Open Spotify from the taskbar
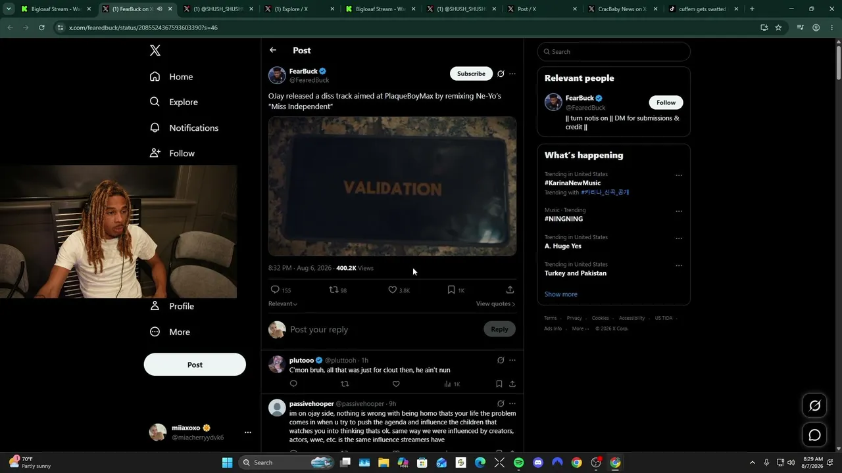The width and height of the screenshot is (842, 473). click(519, 462)
